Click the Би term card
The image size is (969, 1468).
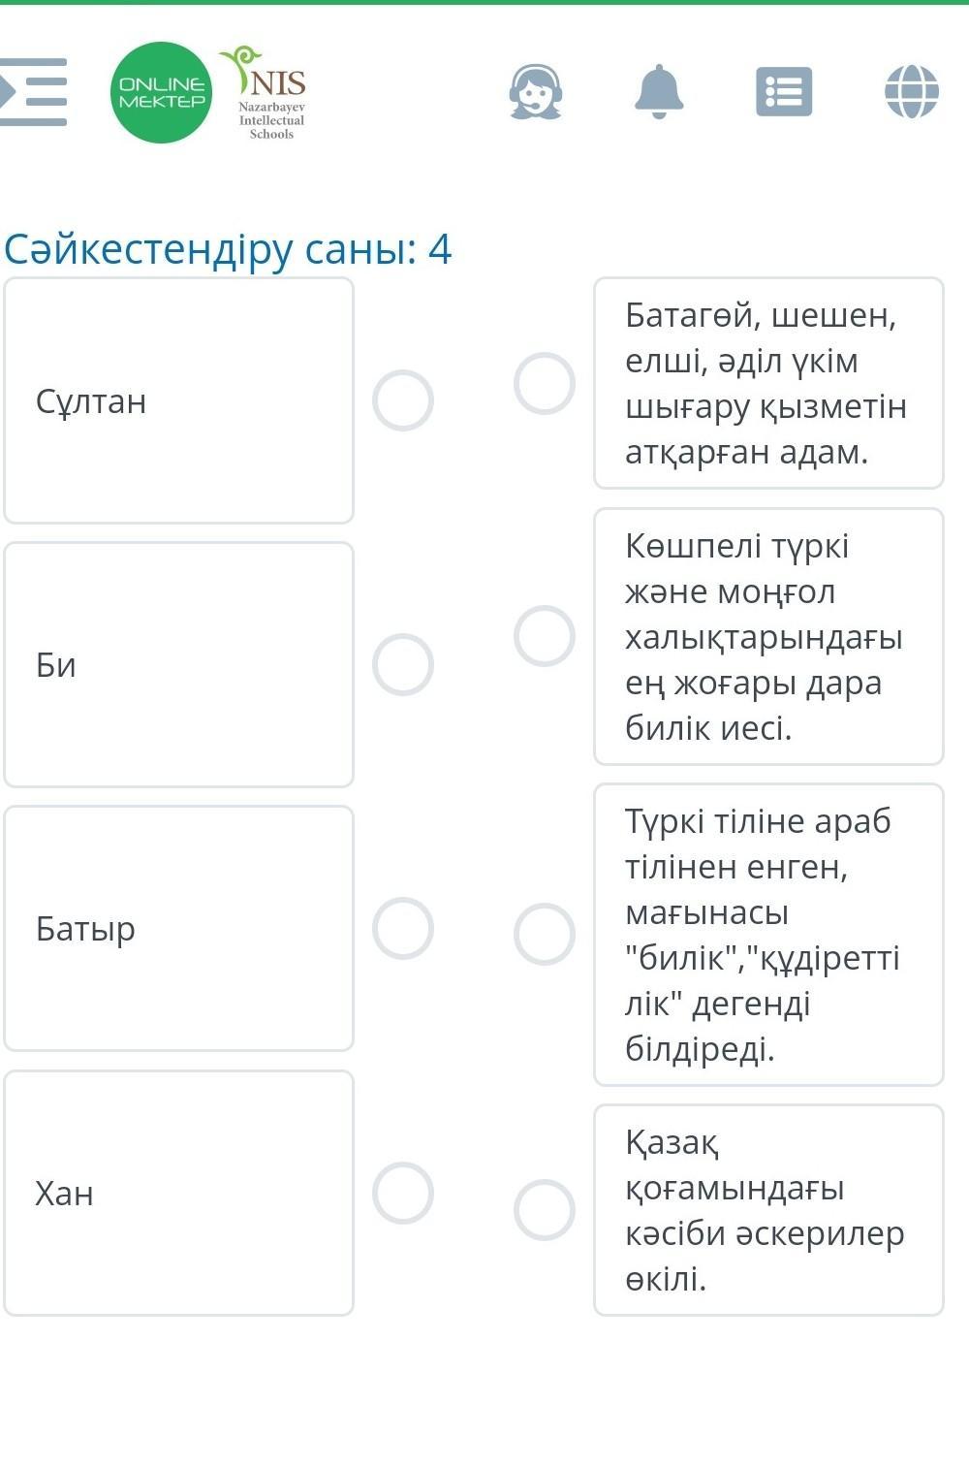[179, 665]
